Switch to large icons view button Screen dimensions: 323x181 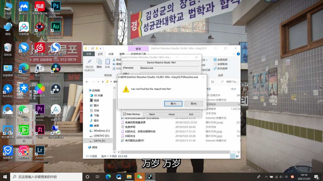point(237,156)
